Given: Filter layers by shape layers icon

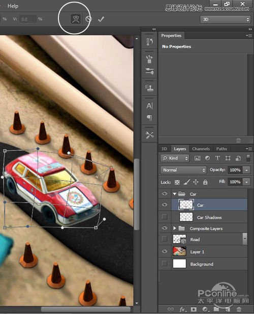Looking at the screenshot, I should [x=228, y=158].
